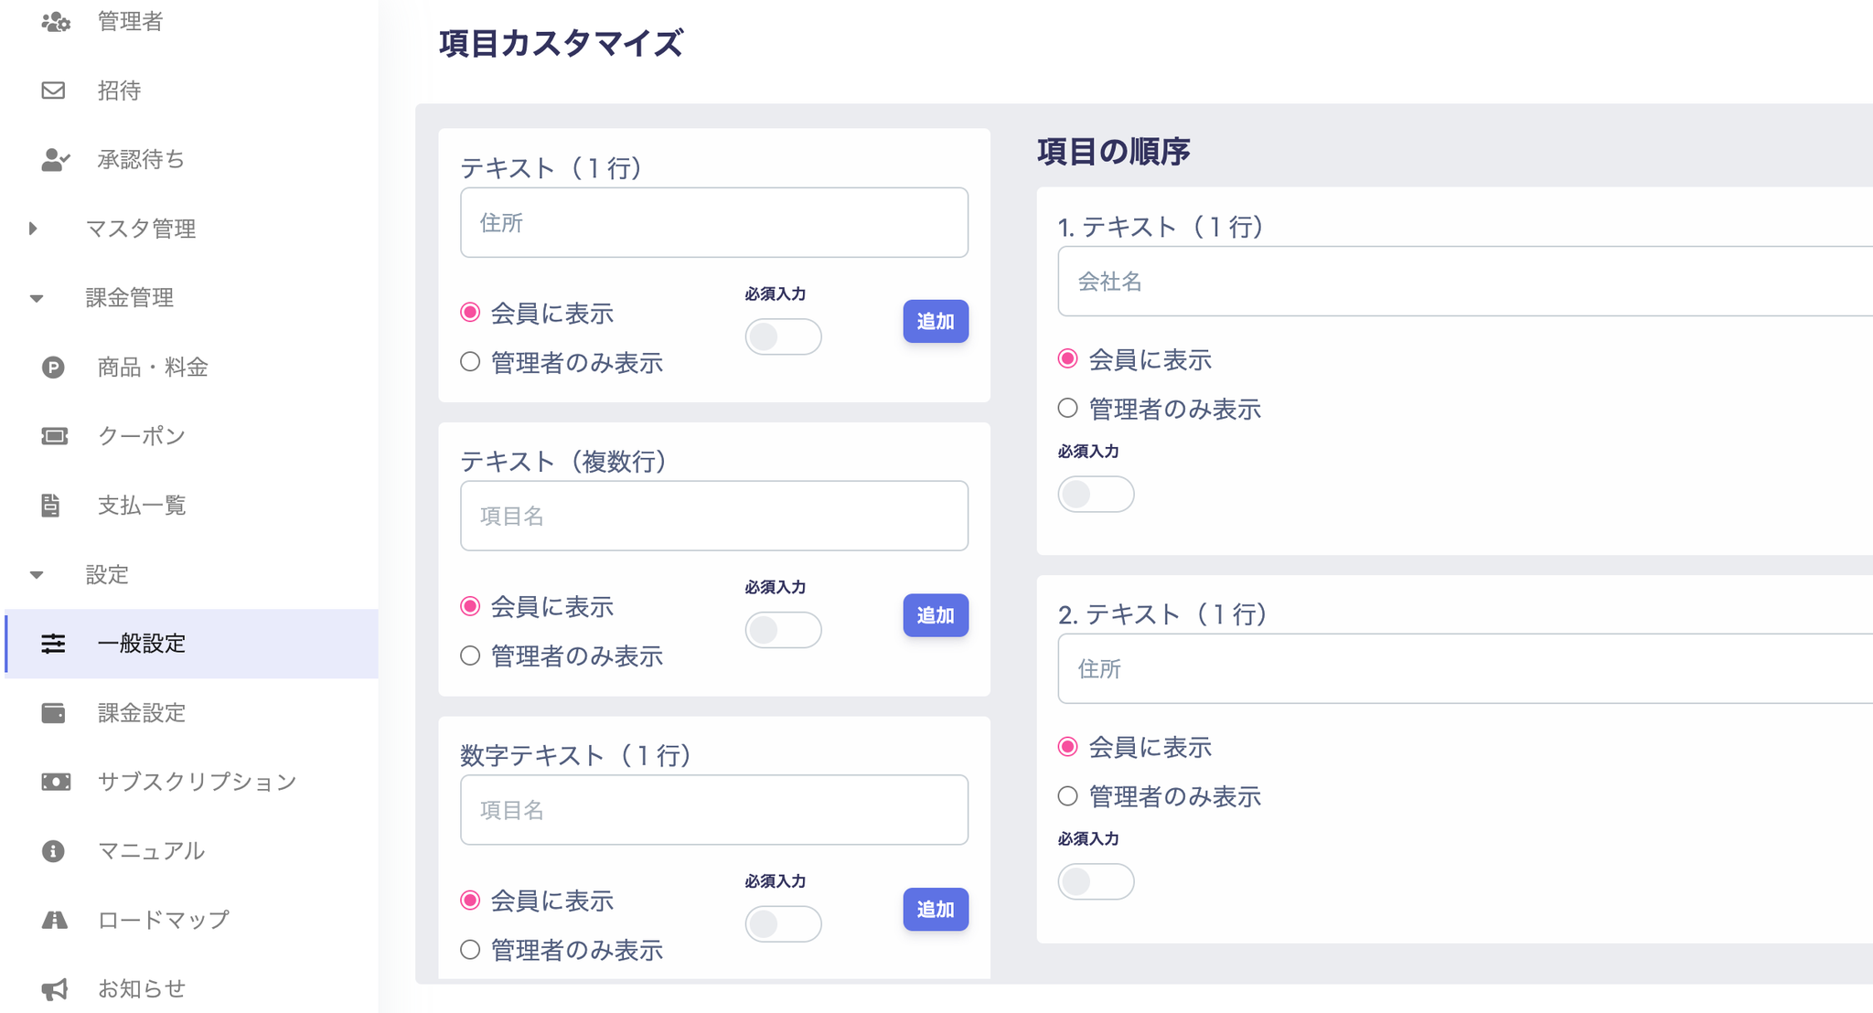
Task: Select 管理者のみ表示 in テキスト(複数行) card
Action: pos(470,656)
